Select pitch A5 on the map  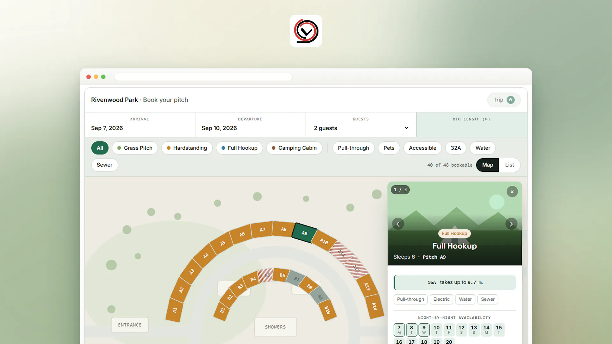(222, 243)
